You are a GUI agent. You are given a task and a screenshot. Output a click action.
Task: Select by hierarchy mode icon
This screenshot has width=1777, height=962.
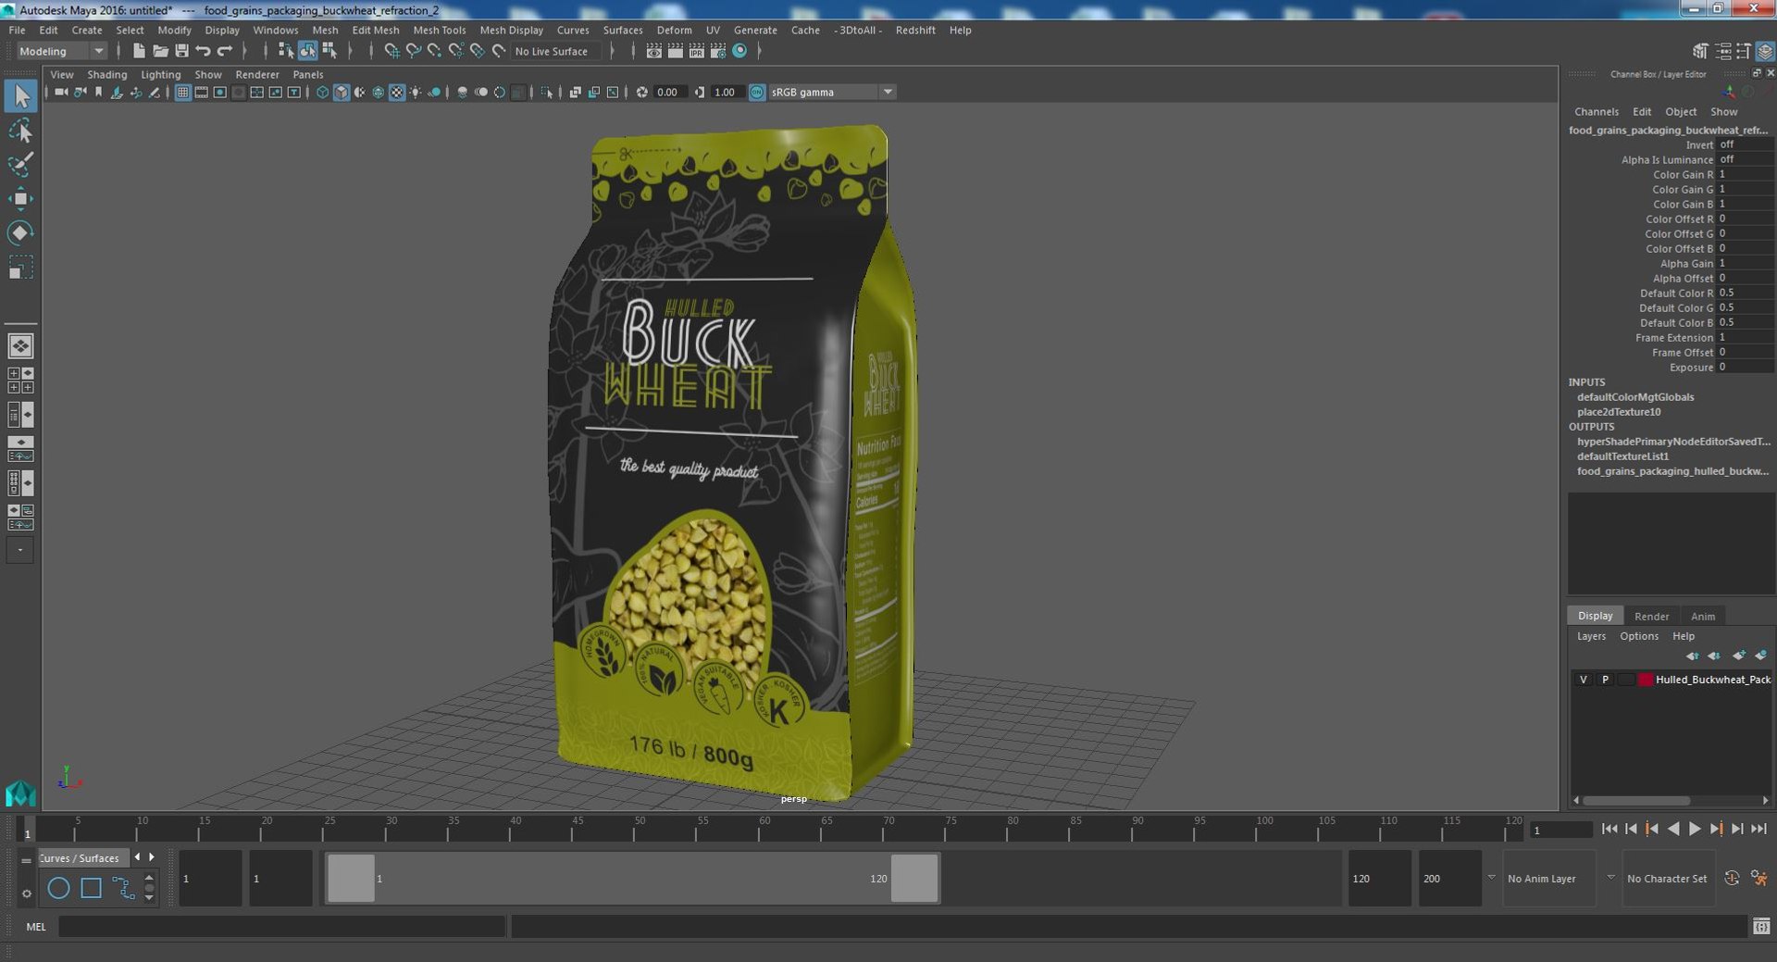click(x=286, y=51)
